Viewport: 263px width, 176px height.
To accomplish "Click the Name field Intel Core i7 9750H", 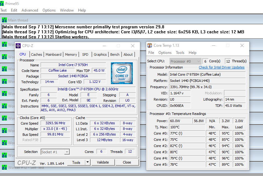I will point(73,65).
